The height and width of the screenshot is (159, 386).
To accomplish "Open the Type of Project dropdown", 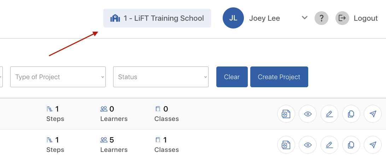I will pyautogui.click(x=58, y=77).
